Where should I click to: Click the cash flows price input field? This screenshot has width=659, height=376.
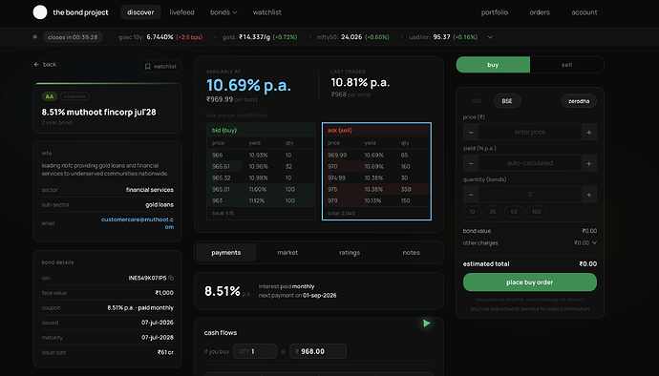[318, 351]
